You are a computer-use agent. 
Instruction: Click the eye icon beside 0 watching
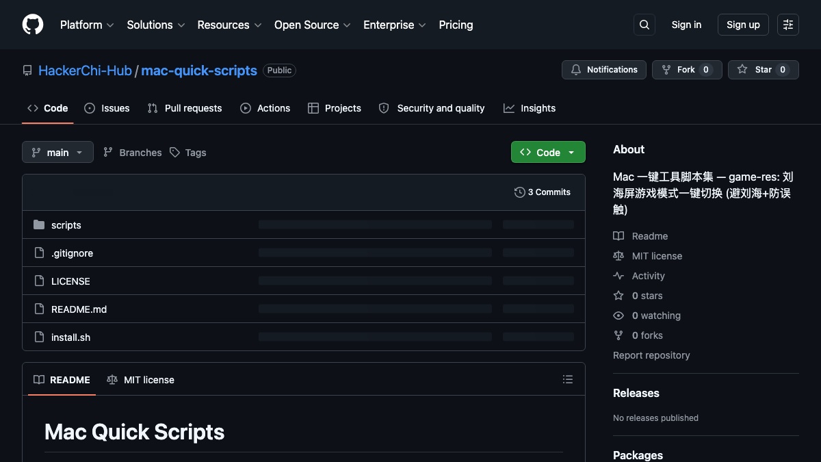coord(618,316)
